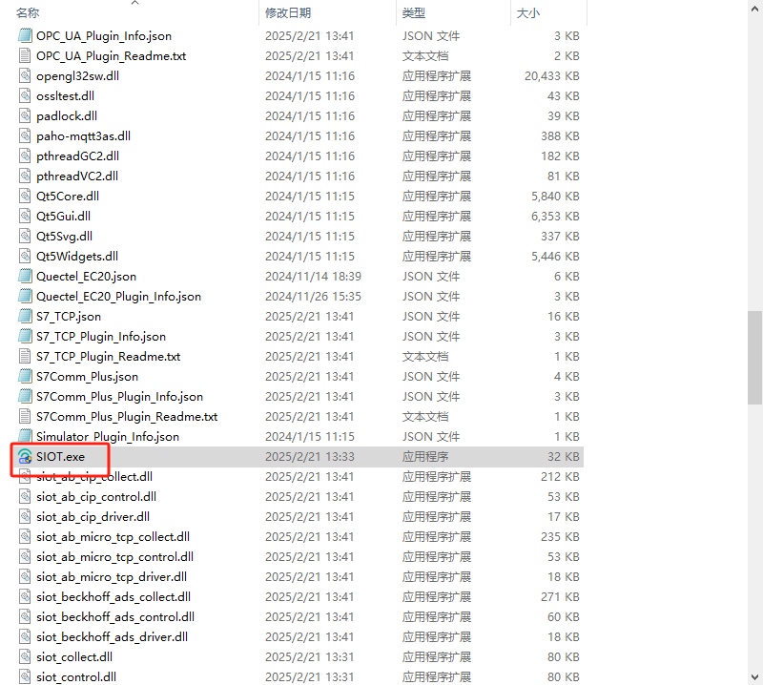Click the 文本文档 type of OPC_UA_Plugin_Readme.txt
763x685 pixels.
[x=425, y=56]
